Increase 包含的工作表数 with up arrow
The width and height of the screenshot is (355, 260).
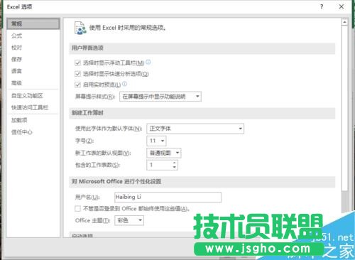point(175,163)
